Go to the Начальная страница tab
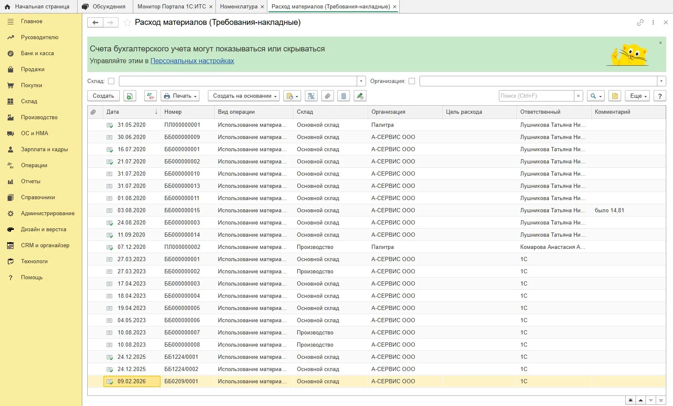This screenshot has width=673, height=406. (38, 7)
